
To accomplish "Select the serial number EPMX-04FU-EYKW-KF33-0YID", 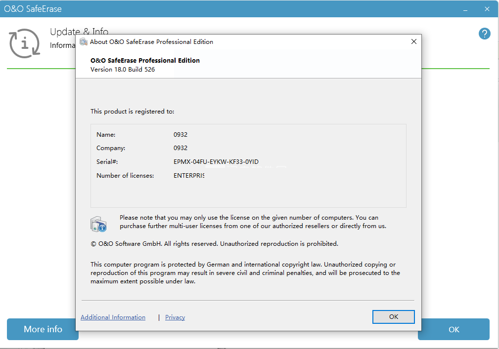I will 216,161.
